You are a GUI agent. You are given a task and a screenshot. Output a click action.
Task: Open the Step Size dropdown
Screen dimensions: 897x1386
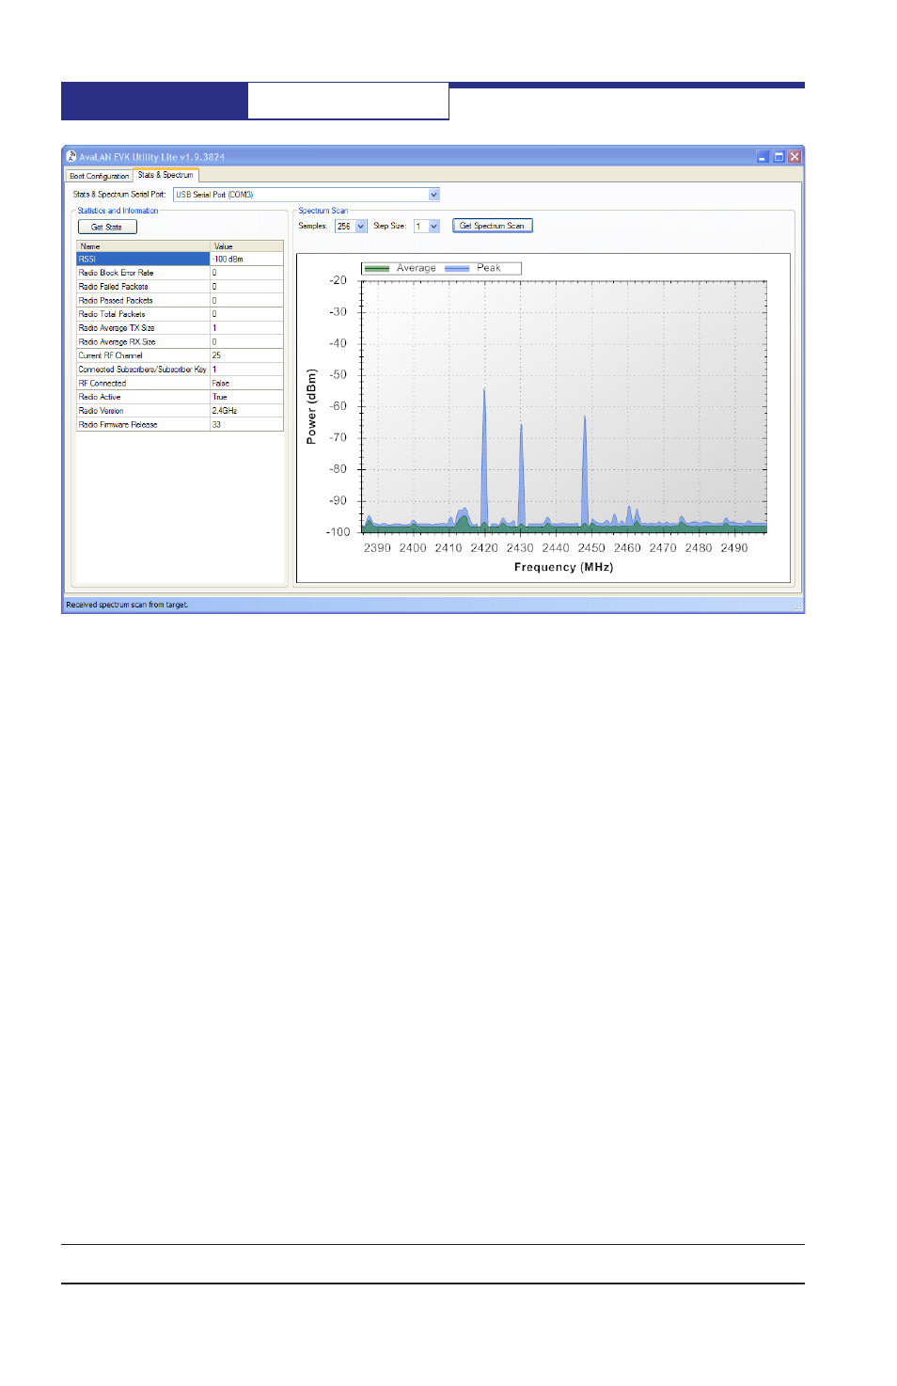[433, 226]
